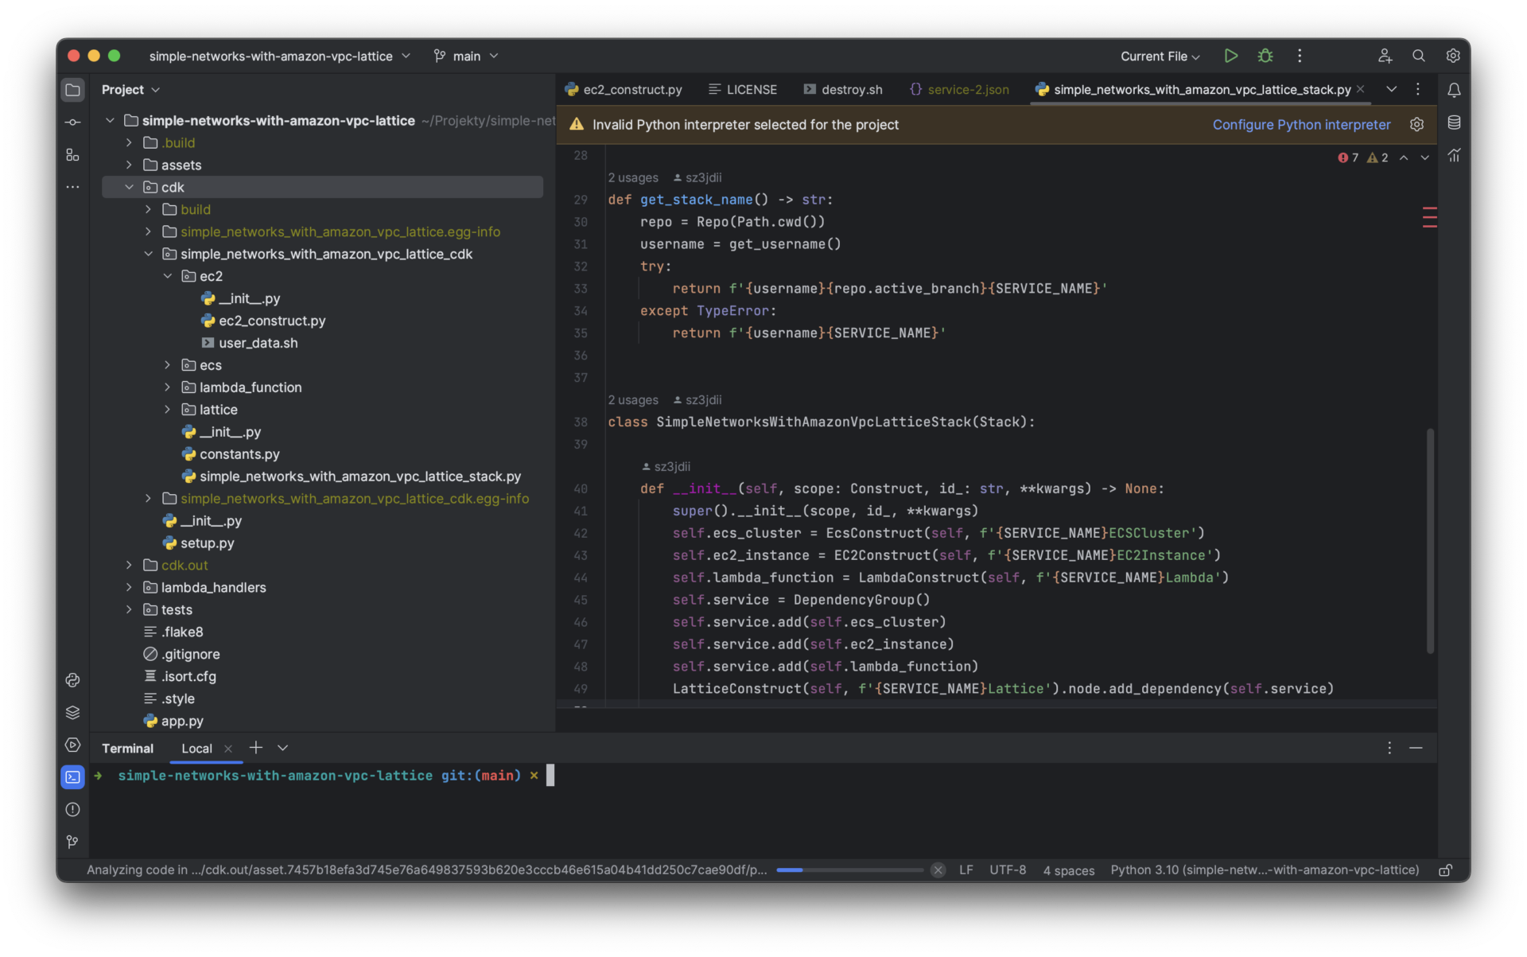Switch to the destroy.sh tab
Screen dimensions: 1527x957
(x=851, y=89)
